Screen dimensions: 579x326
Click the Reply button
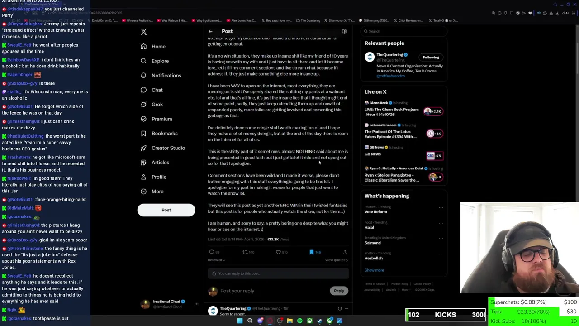[339, 291]
